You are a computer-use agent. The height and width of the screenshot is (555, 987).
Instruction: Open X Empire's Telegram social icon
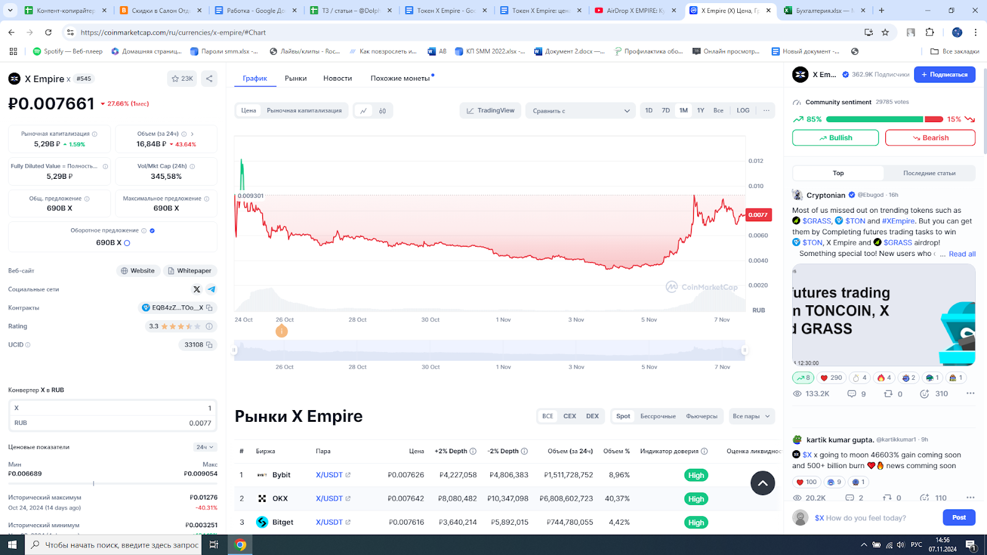pyautogui.click(x=212, y=289)
